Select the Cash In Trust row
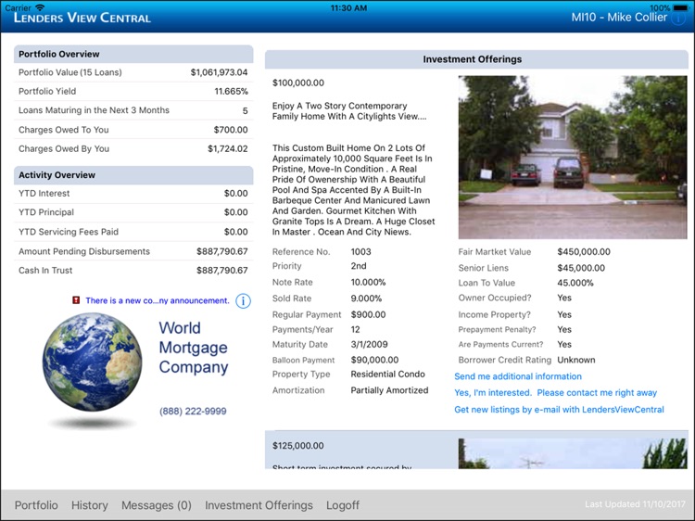The height and width of the screenshot is (521, 695). coord(133,271)
